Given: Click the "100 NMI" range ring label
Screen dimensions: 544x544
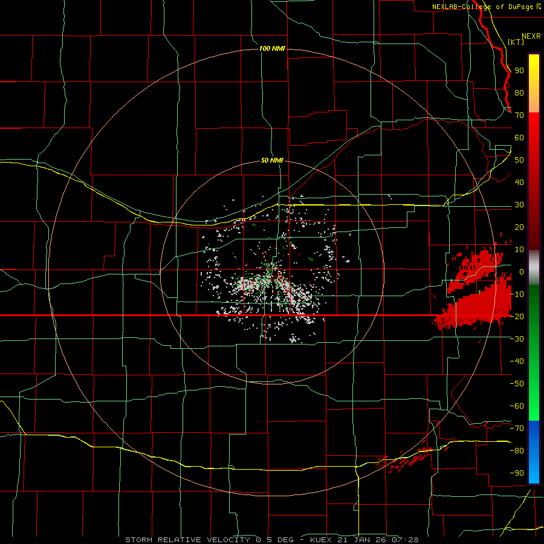Looking at the screenshot, I should pyautogui.click(x=272, y=48).
